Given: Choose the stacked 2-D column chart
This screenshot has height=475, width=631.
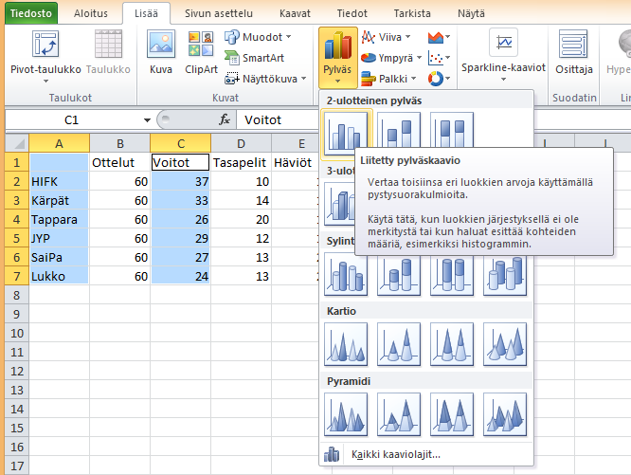Looking at the screenshot, I should [399, 133].
